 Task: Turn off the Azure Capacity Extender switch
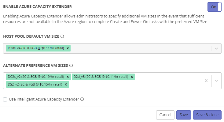(x=215, y=7)
